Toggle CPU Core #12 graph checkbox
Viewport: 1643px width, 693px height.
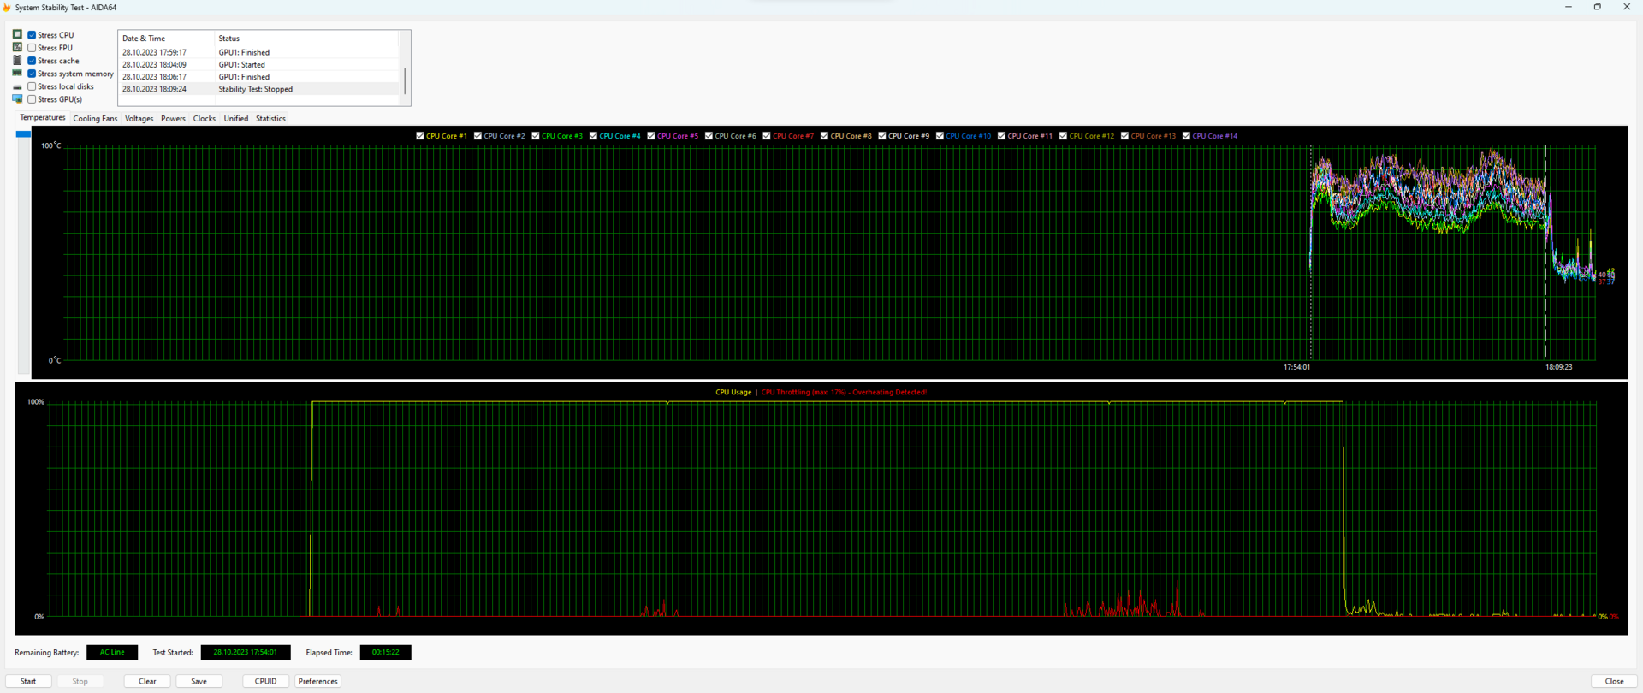pyautogui.click(x=1063, y=136)
